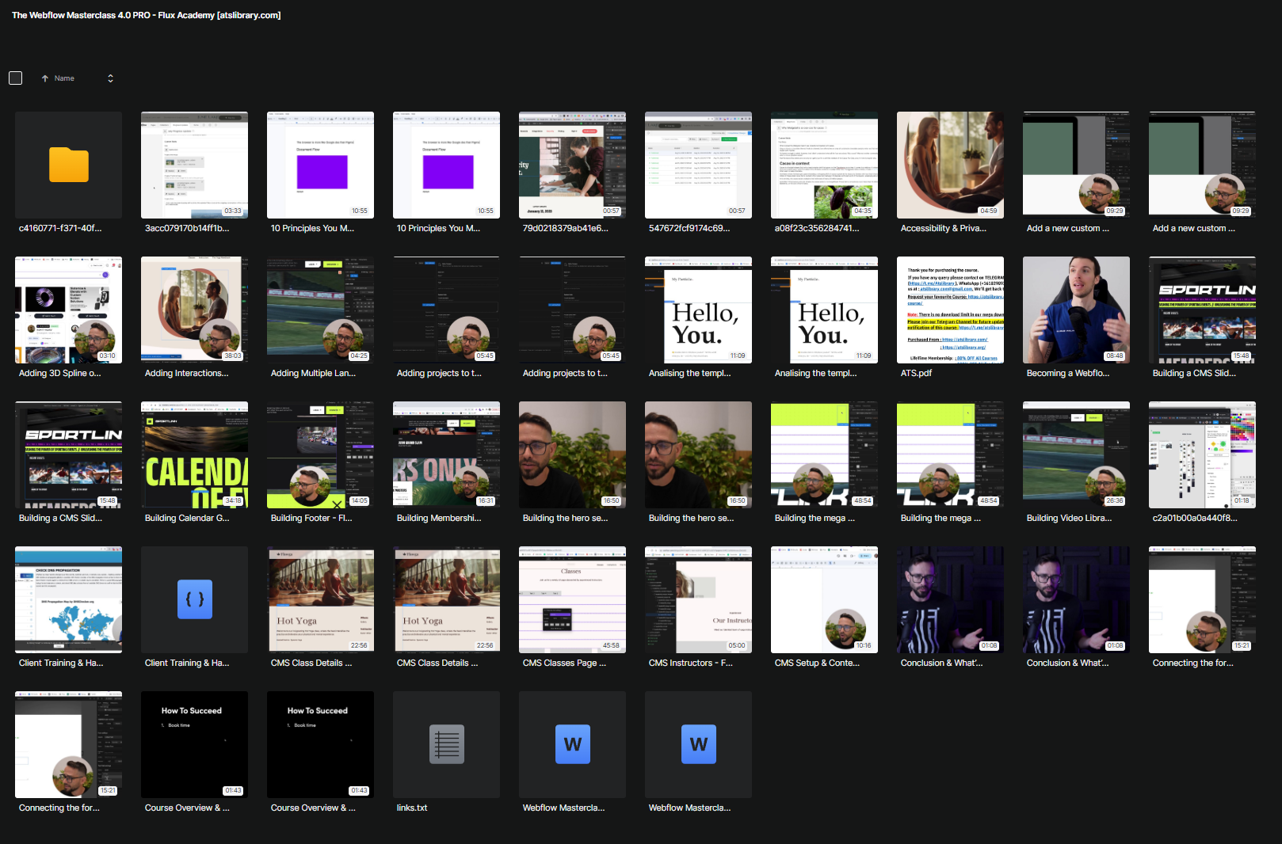
Task: Open the sort field chevron dropdown
Action: click(110, 78)
